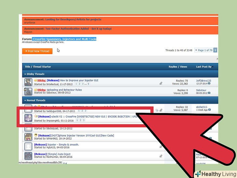Click sunglasses smiley icon on Iphone Injector thread

(x=36, y=135)
